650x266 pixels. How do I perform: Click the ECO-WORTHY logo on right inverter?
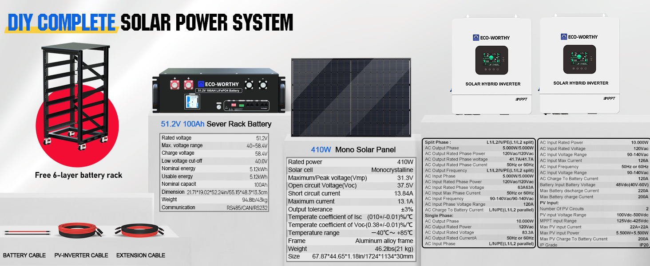click(579, 37)
